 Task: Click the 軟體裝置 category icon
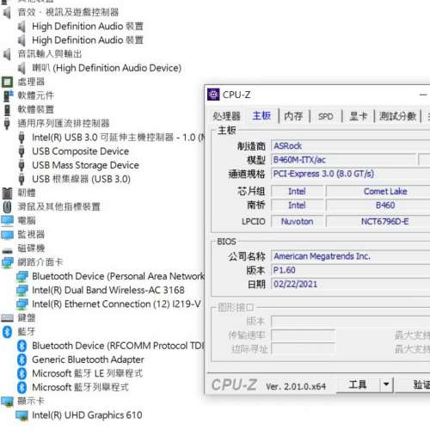(7, 109)
